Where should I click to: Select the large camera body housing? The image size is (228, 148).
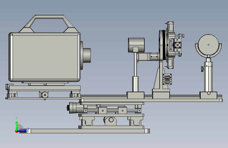pyautogui.click(x=44, y=57)
